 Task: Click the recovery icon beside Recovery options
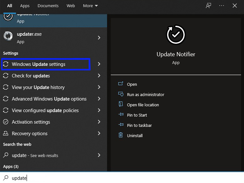(6, 133)
